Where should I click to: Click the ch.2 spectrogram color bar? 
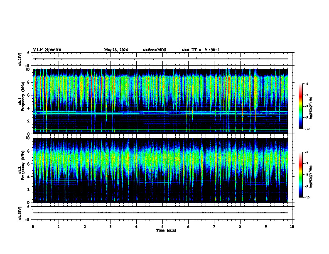click(x=301, y=175)
